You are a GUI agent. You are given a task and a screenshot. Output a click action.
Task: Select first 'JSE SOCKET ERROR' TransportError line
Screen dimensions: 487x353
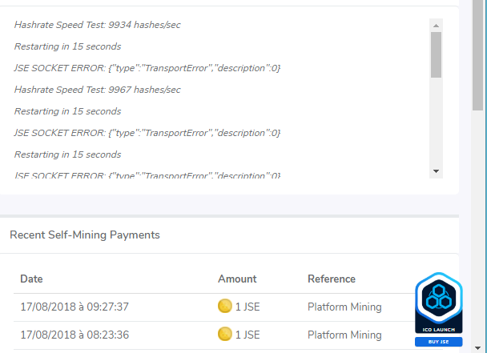[x=147, y=68]
